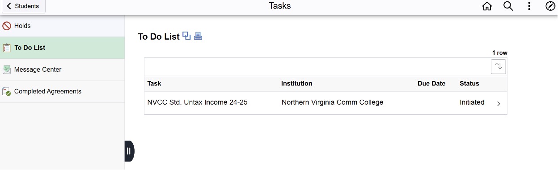The height and width of the screenshot is (170, 558).
Task: Open To Do List in new window icon
Action: [187, 36]
